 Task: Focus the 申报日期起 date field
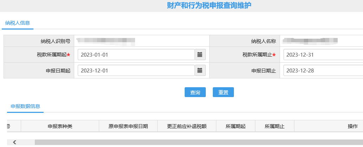coord(136,70)
